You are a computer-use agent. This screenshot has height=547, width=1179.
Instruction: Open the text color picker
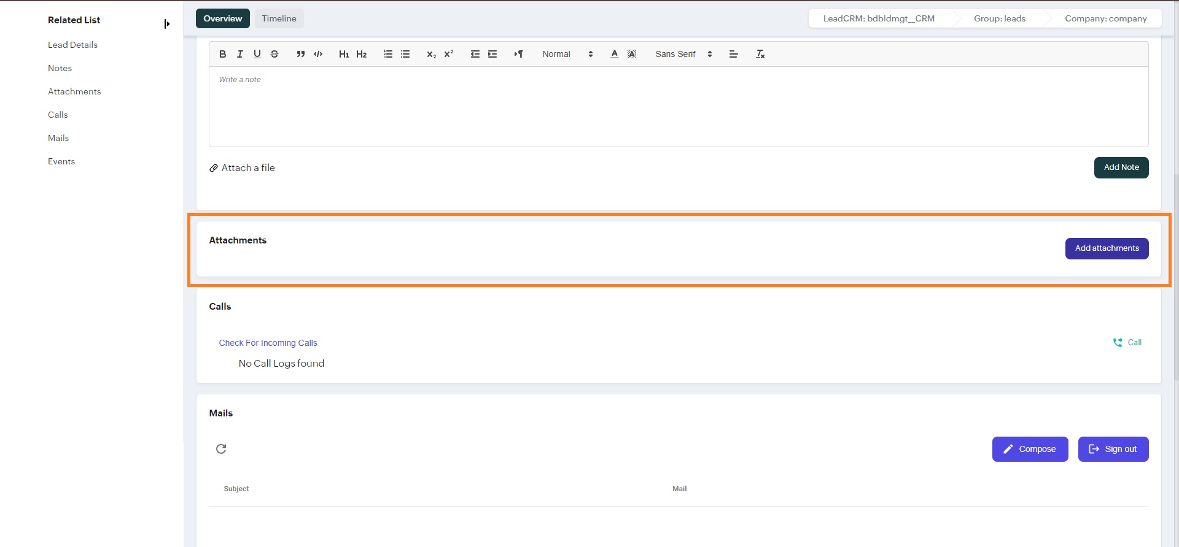coord(614,54)
